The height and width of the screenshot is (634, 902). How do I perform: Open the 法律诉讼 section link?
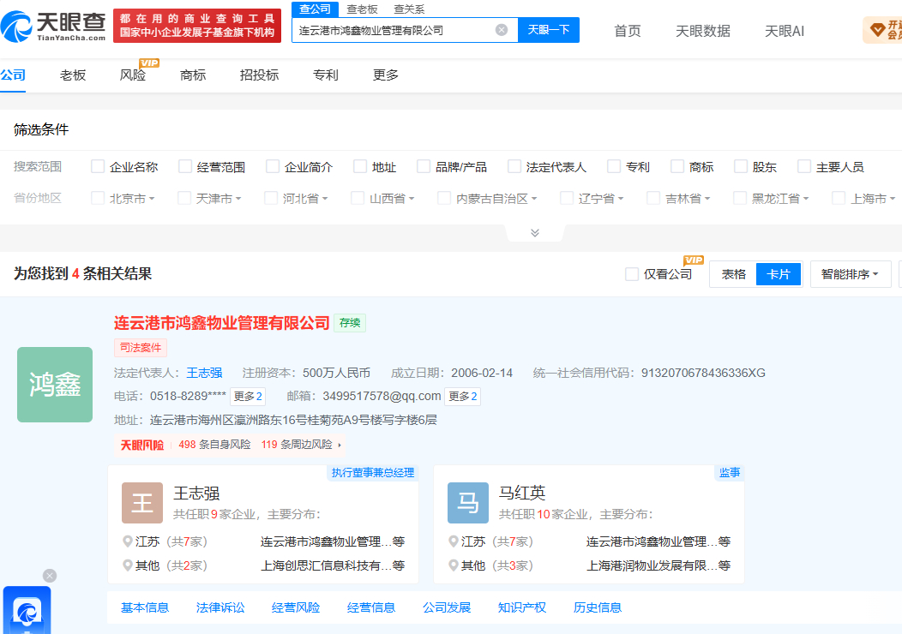point(220,607)
